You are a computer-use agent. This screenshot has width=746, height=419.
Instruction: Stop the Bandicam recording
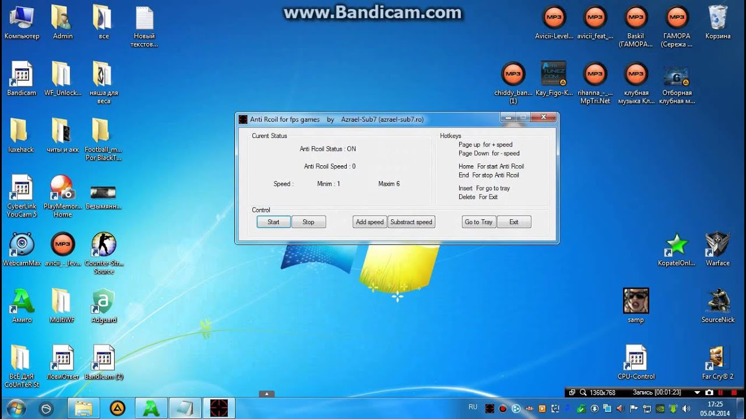click(x=734, y=393)
